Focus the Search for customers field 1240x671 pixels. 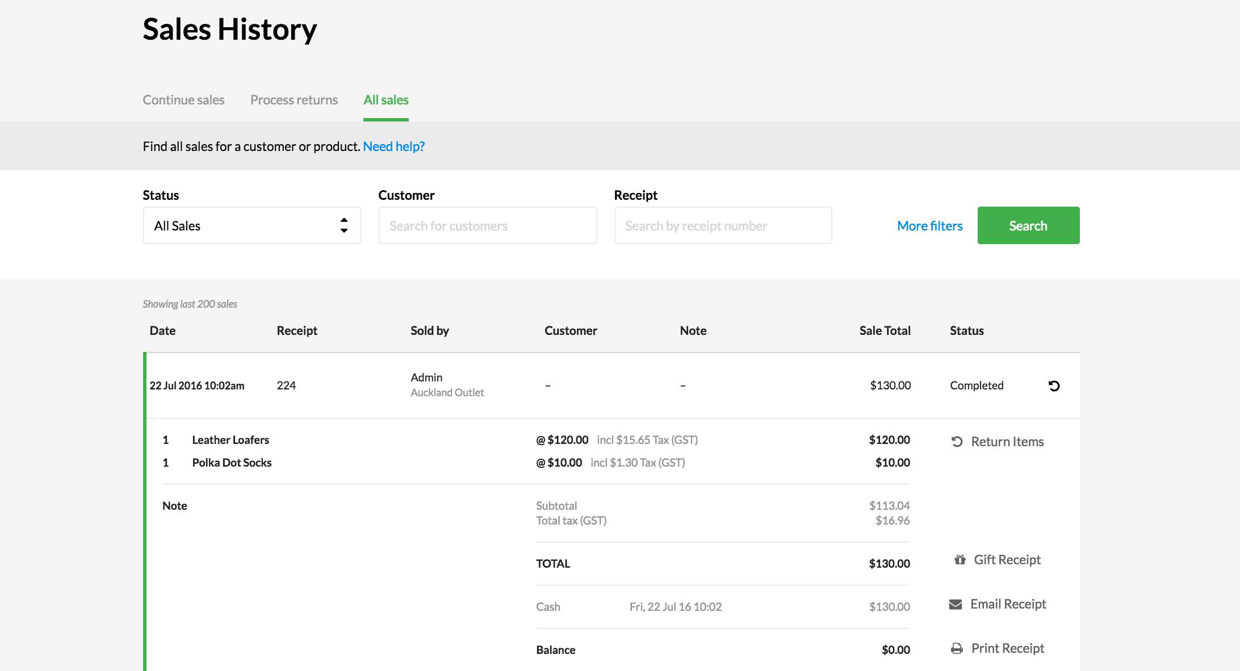pyautogui.click(x=487, y=226)
